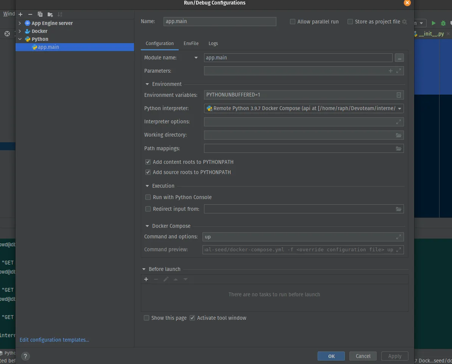
Task: Click the Apply button
Action: (x=394, y=356)
